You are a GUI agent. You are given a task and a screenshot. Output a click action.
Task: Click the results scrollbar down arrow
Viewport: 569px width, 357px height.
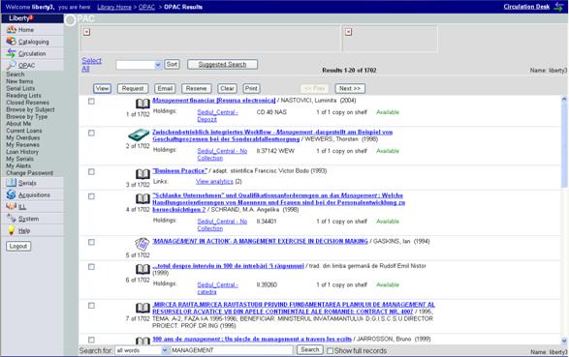click(x=564, y=341)
